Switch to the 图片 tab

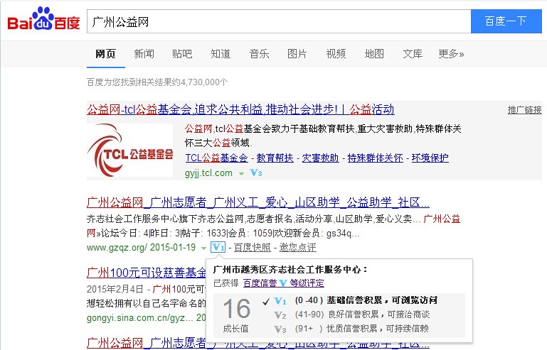click(x=297, y=54)
